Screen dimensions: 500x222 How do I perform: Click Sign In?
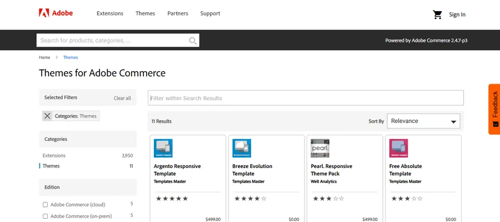click(x=457, y=14)
